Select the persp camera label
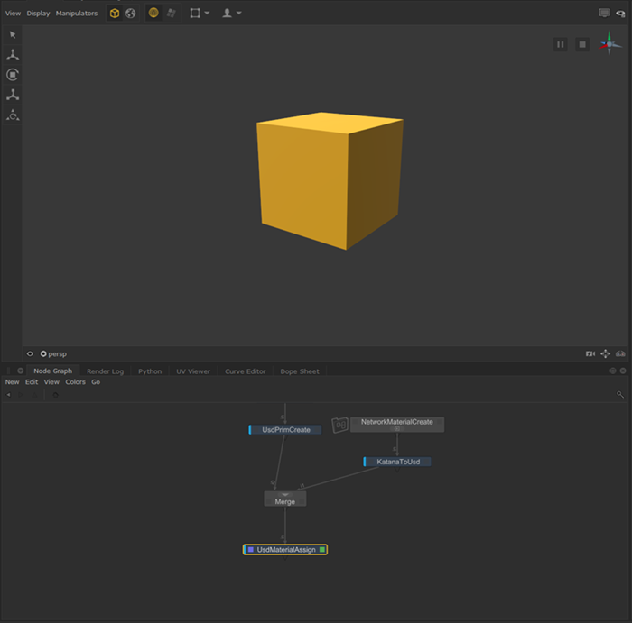 pyautogui.click(x=57, y=354)
